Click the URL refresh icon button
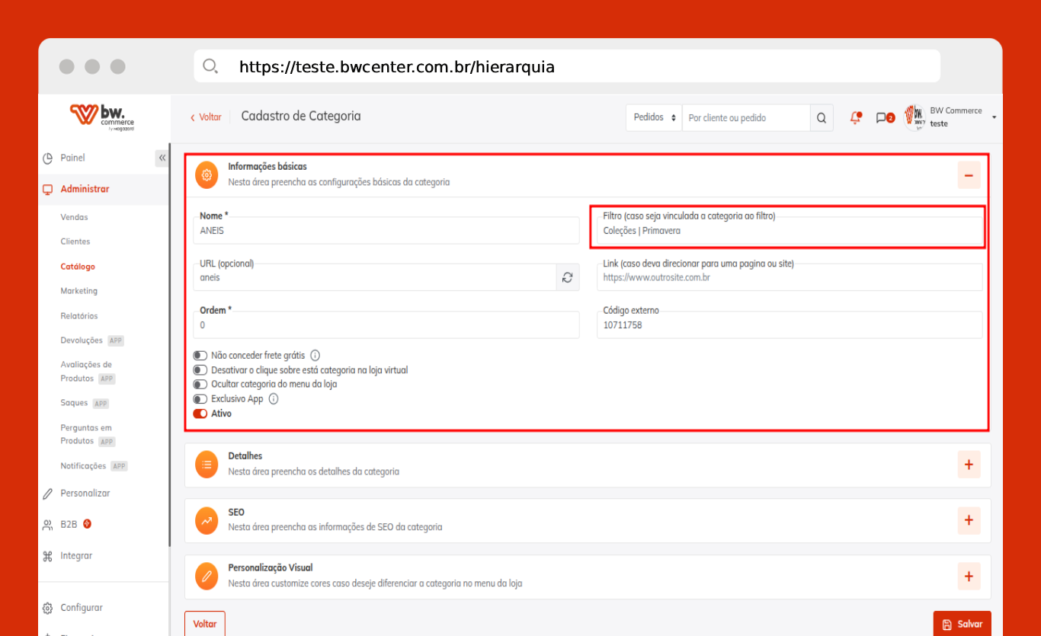Screen dimensions: 1041x636 click(567, 277)
